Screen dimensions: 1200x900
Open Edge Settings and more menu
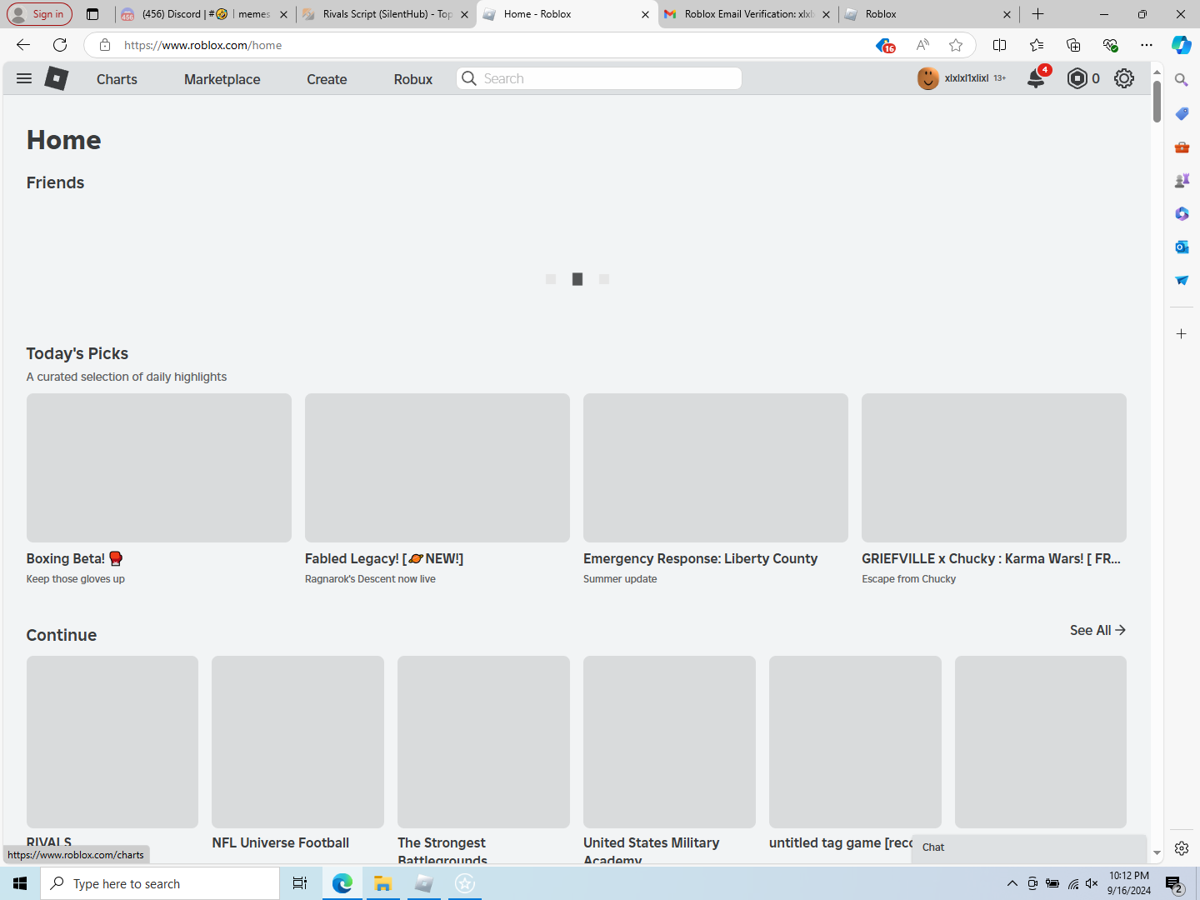click(1147, 45)
